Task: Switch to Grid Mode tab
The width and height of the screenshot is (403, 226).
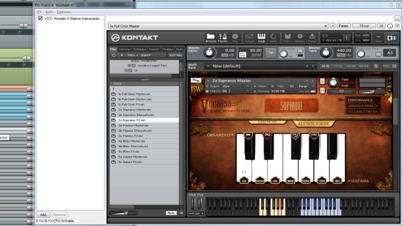Action: pos(267,122)
